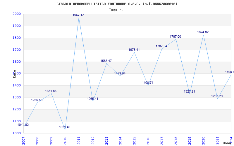Image resolution: width=234 pixels, height=146 pixels.
Task: Select the 2018 year label
Action: [x=176, y=140]
